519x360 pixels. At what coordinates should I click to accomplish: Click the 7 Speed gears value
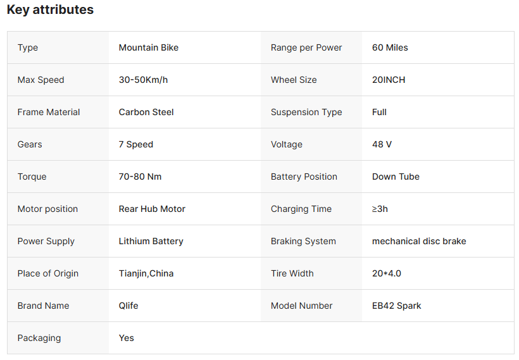[136, 144]
